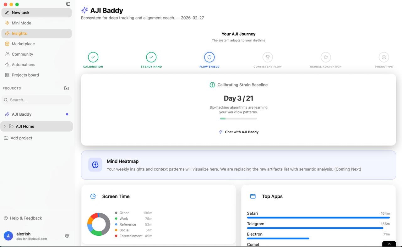
Task: Focus the projects Search field
Action: [x=36, y=100]
